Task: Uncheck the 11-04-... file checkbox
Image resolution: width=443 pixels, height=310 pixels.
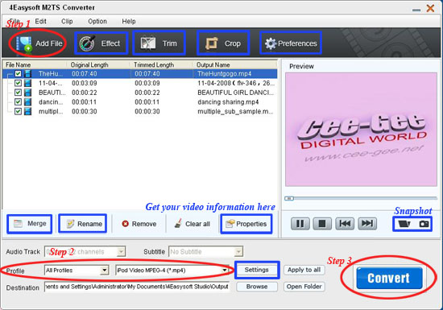Action: point(18,83)
